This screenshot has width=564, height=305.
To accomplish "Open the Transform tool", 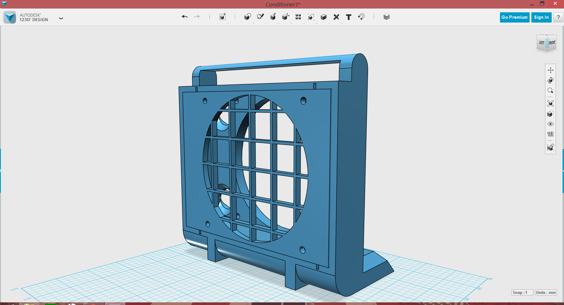I will [x=223, y=17].
